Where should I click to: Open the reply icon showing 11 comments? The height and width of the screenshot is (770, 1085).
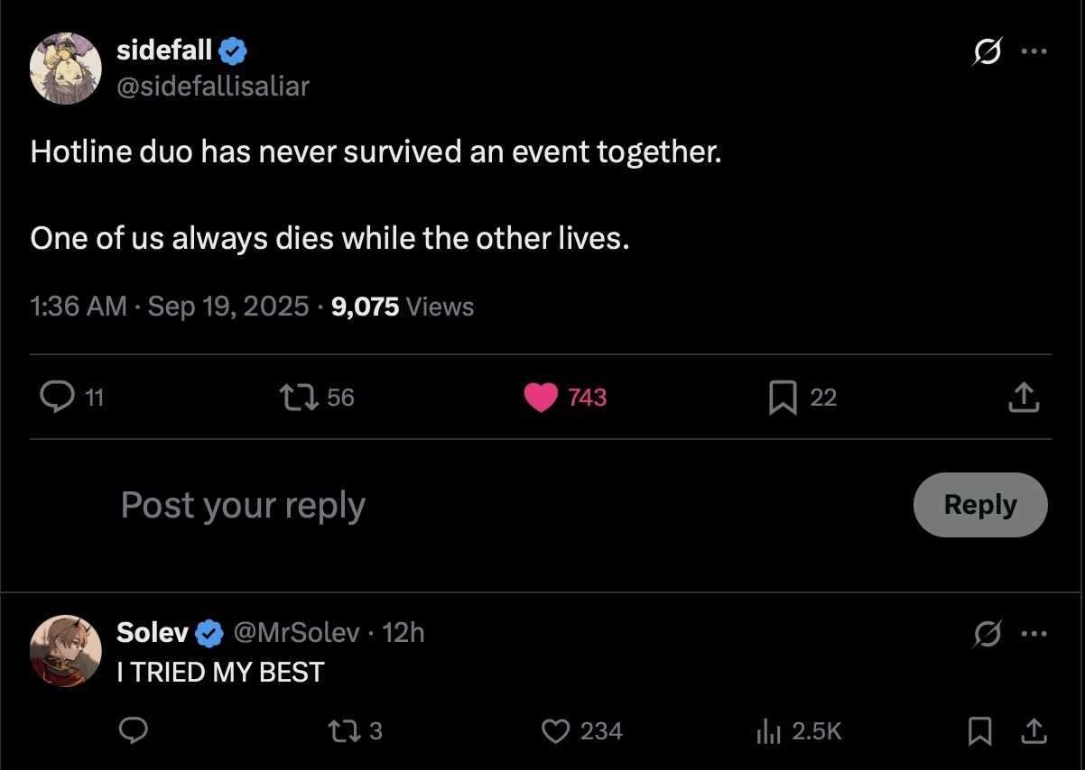(x=57, y=398)
